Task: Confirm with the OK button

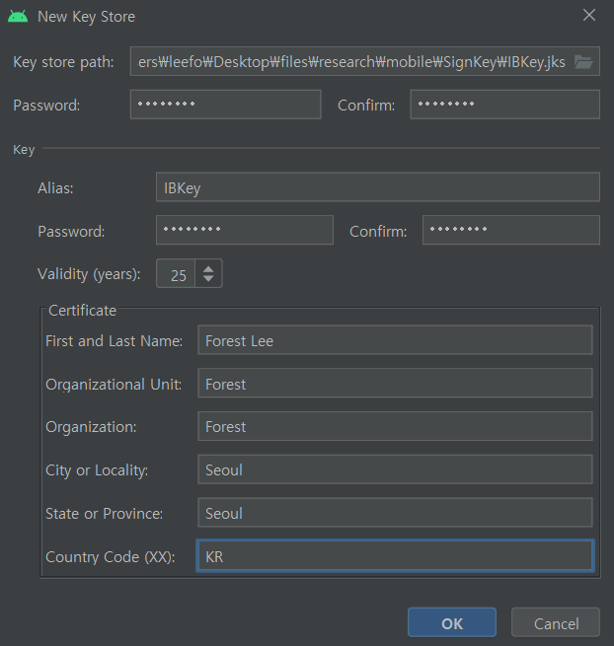Action: tap(452, 622)
